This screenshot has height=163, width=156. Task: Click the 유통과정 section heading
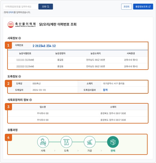pos(13,130)
